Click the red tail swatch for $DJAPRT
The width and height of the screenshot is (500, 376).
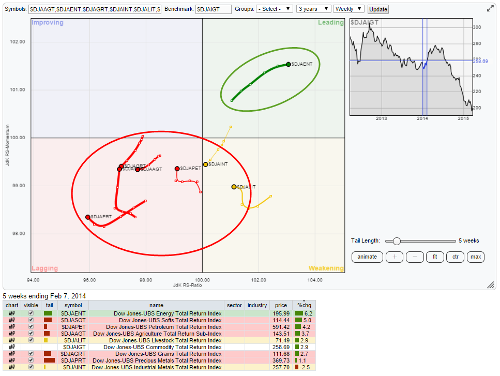50,360
